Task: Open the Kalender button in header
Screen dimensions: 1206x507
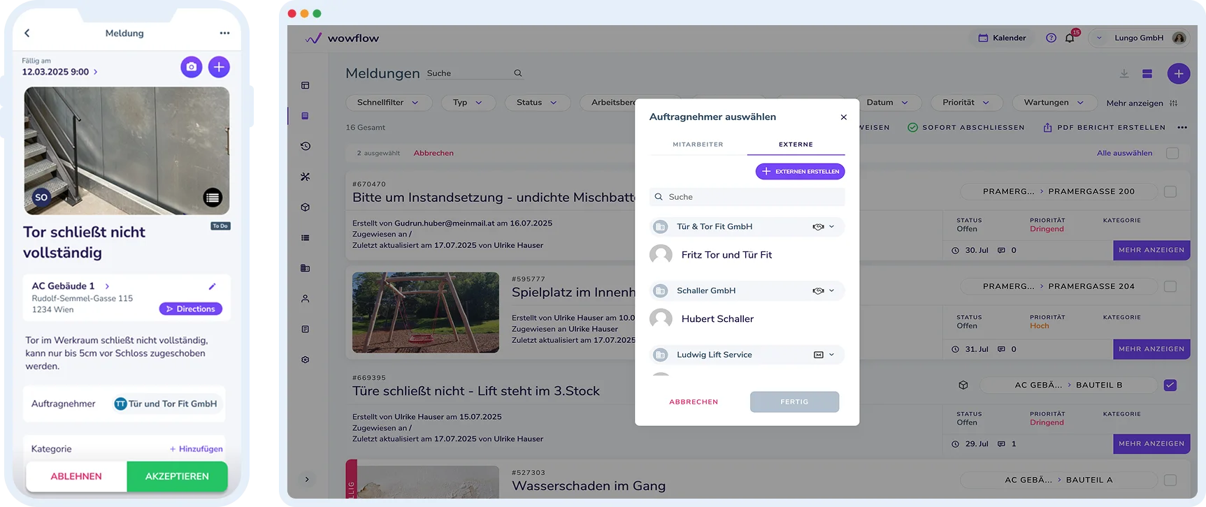Action: pos(1003,38)
